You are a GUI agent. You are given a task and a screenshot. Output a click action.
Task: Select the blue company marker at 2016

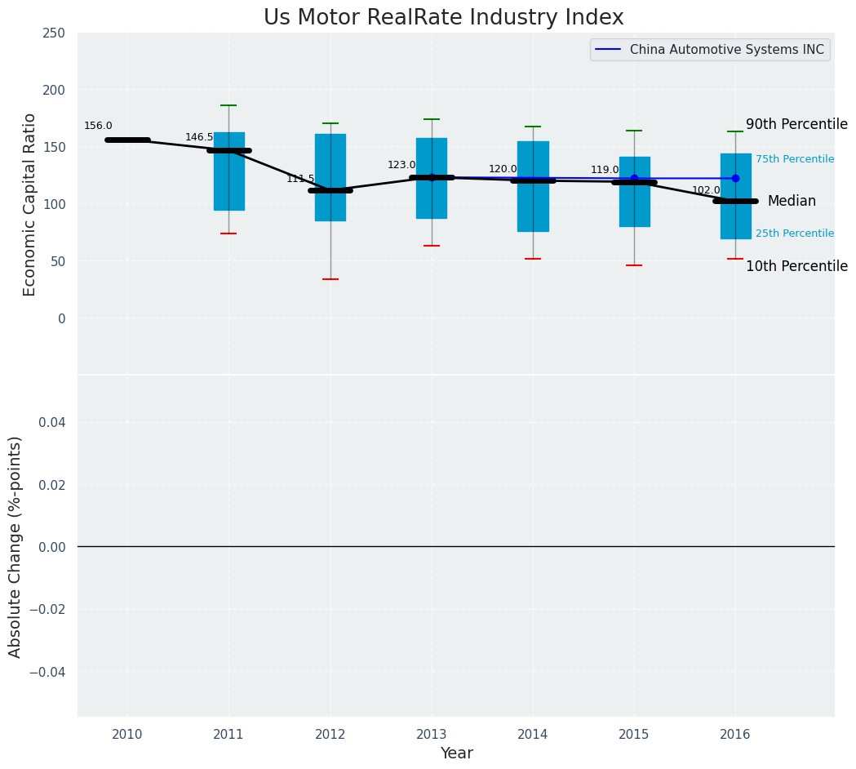pyautogui.click(x=735, y=178)
